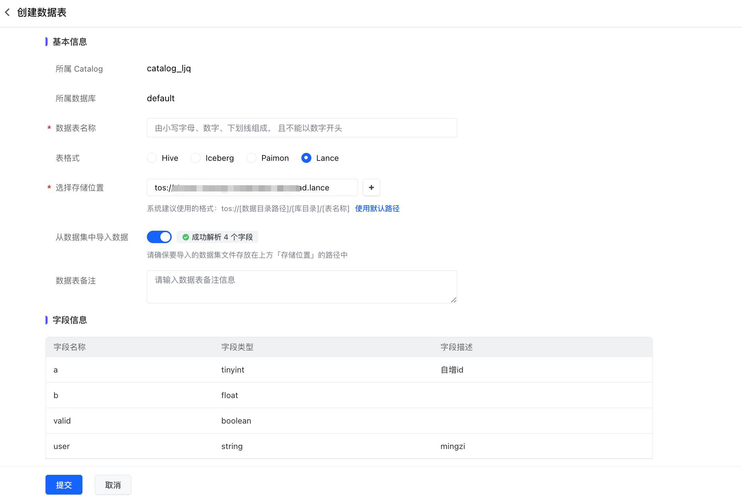Submit the form with 提交 button
The height and width of the screenshot is (500, 742).
tap(64, 485)
